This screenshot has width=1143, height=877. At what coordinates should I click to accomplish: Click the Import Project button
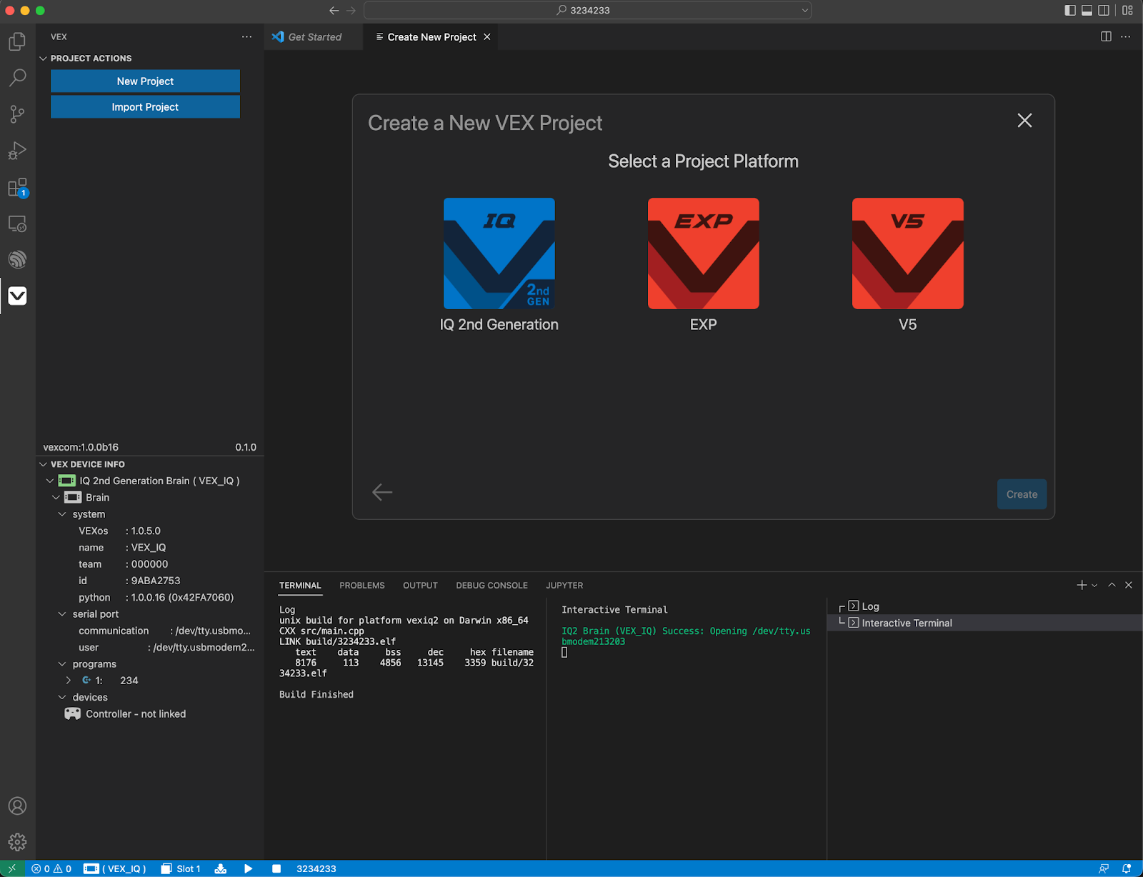click(x=145, y=107)
